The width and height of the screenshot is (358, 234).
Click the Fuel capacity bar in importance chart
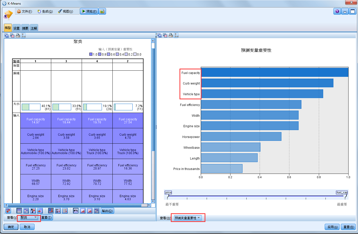point(275,72)
